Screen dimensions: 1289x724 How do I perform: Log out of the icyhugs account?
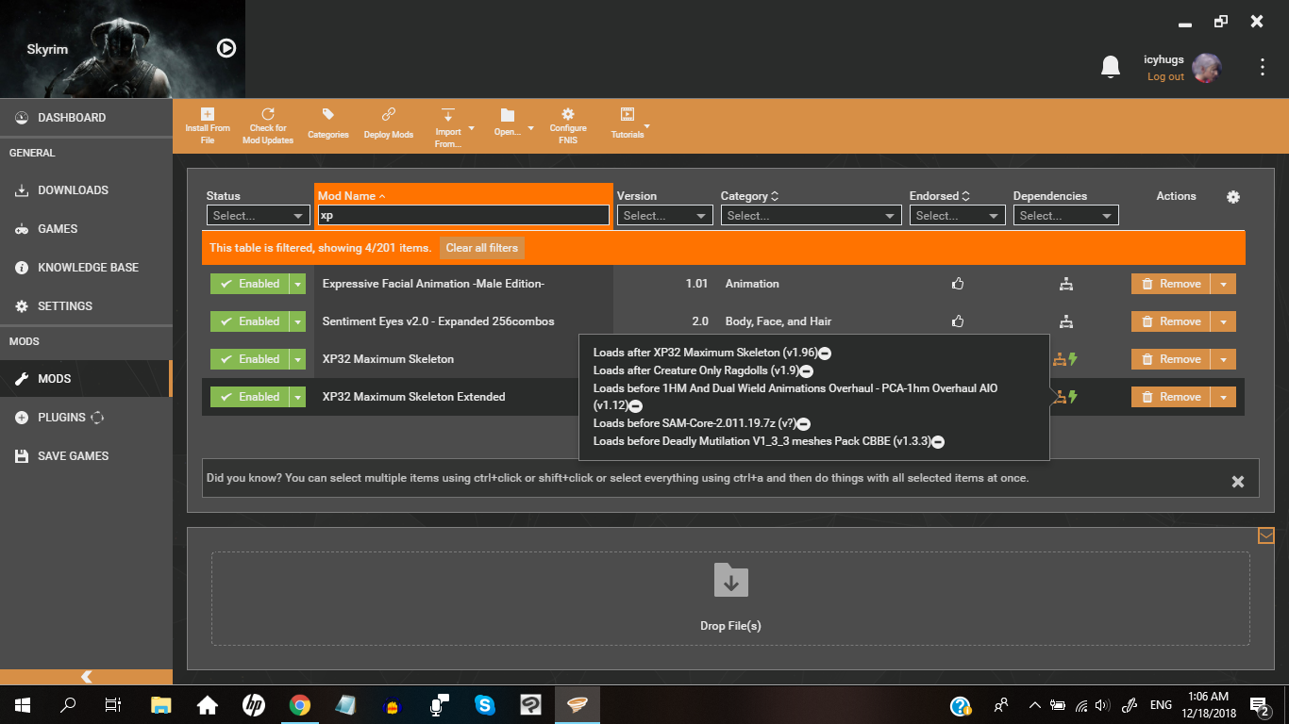click(x=1165, y=77)
